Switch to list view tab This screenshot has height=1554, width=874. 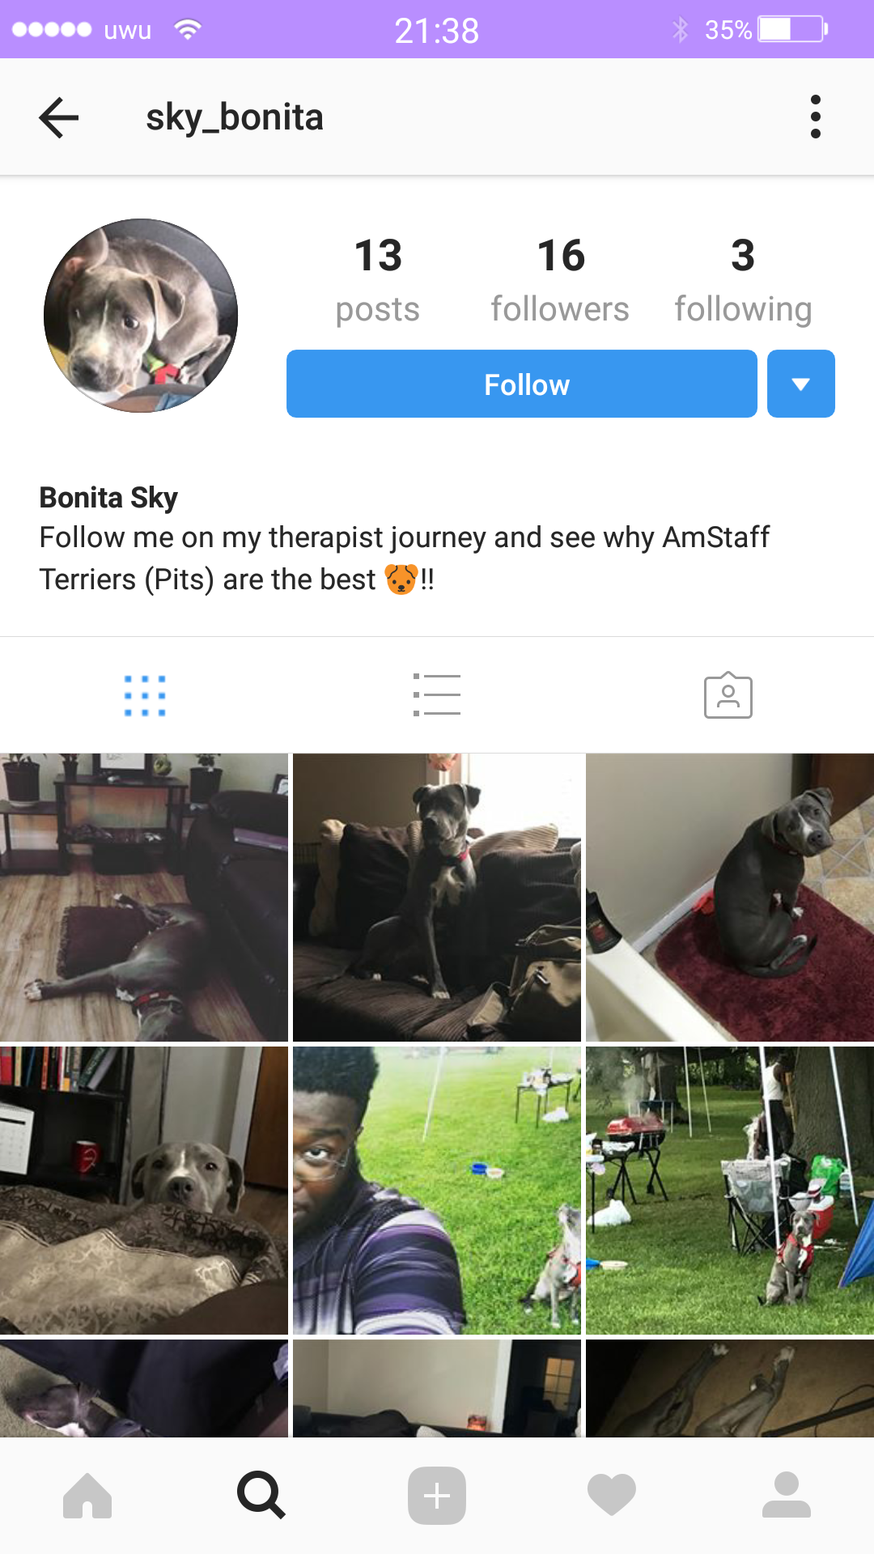point(437,695)
